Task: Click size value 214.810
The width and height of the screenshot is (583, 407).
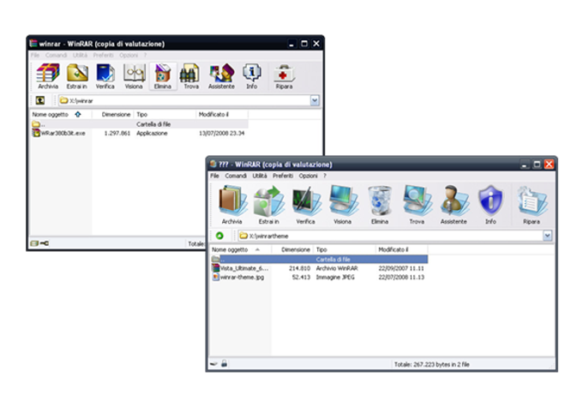Action: point(300,268)
